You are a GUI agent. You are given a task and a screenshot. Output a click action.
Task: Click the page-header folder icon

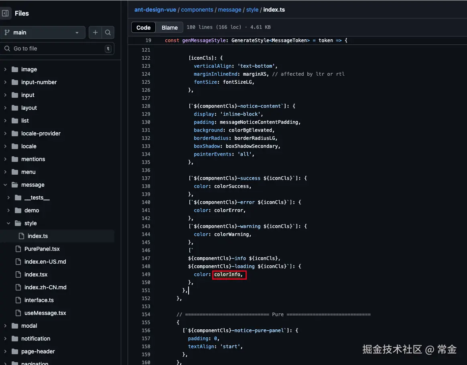[x=15, y=351]
